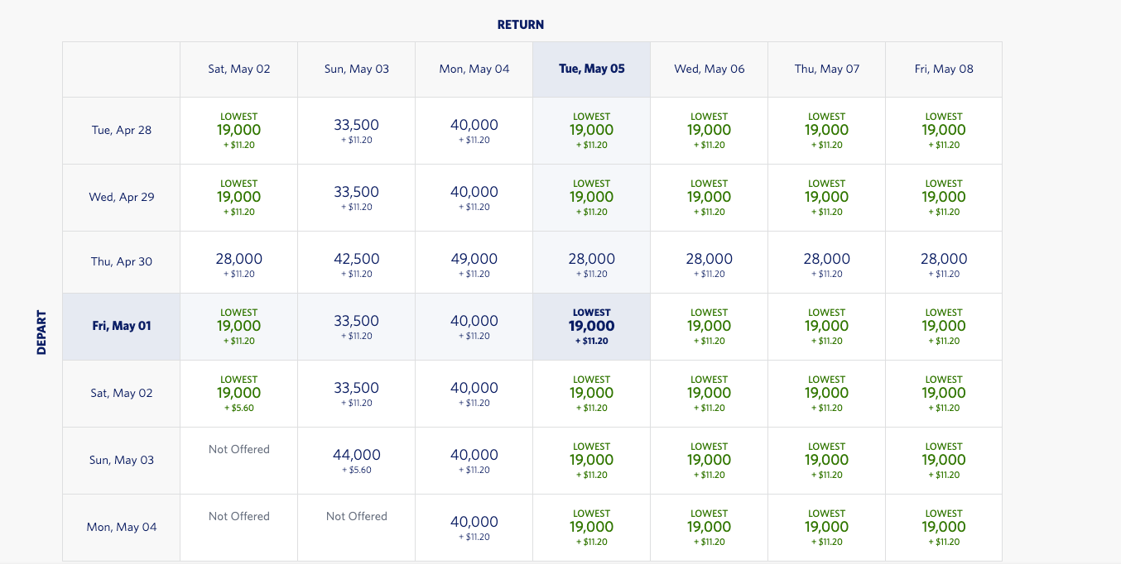Click the Thu, Apr 30 depart row header
Image resolution: width=1121 pixels, height=564 pixels.
(121, 261)
